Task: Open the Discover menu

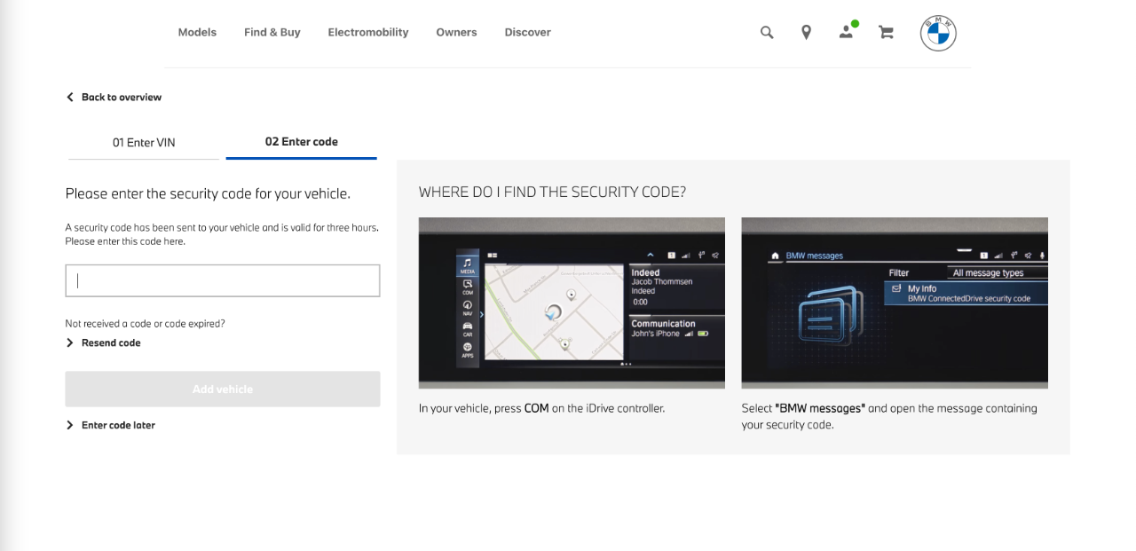Action: pyautogui.click(x=527, y=32)
